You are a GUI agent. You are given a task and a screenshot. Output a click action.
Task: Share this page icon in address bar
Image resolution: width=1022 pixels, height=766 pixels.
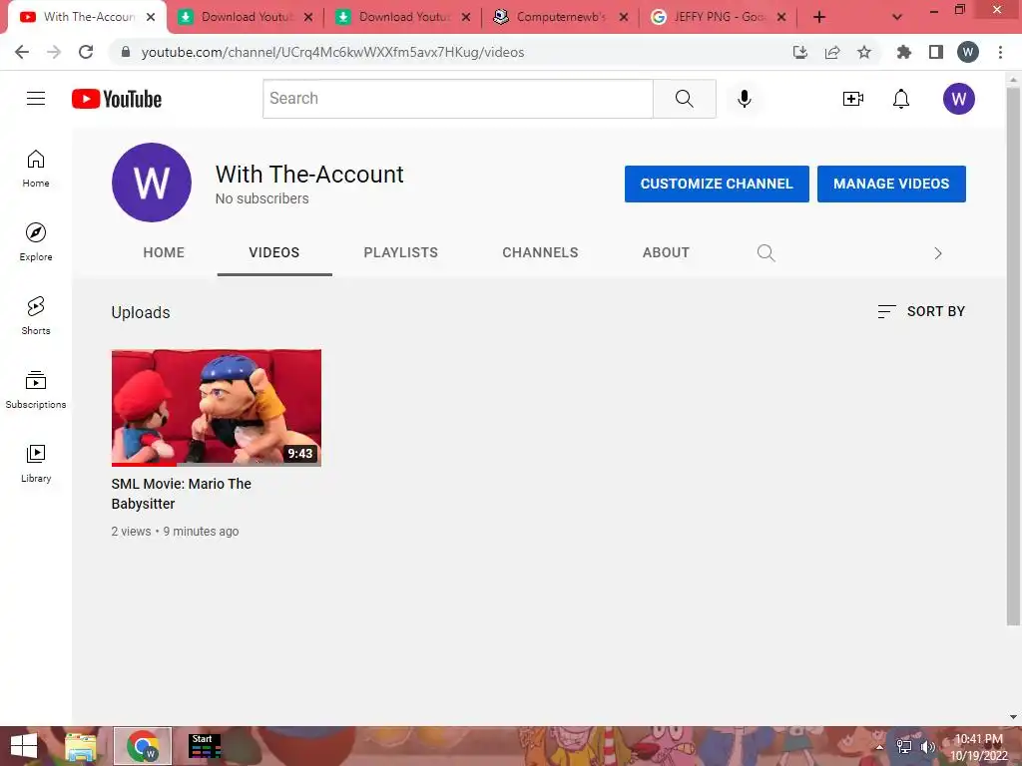point(832,52)
